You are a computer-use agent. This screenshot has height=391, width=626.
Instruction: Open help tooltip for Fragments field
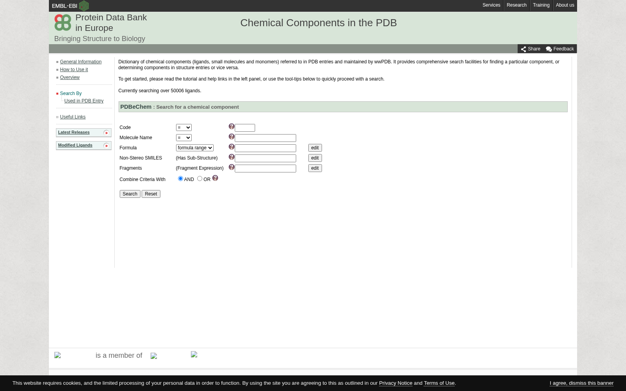(x=231, y=167)
